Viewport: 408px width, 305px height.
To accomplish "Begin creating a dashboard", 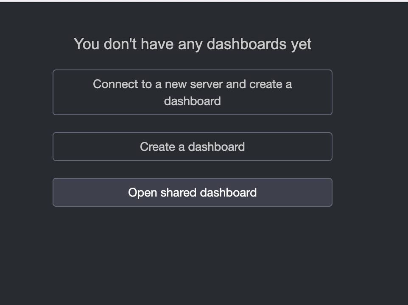I will (x=192, y=147).
